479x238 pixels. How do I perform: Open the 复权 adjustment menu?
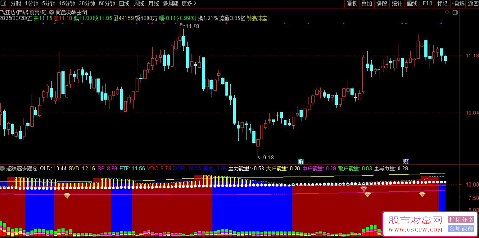(x=352, y=4)
